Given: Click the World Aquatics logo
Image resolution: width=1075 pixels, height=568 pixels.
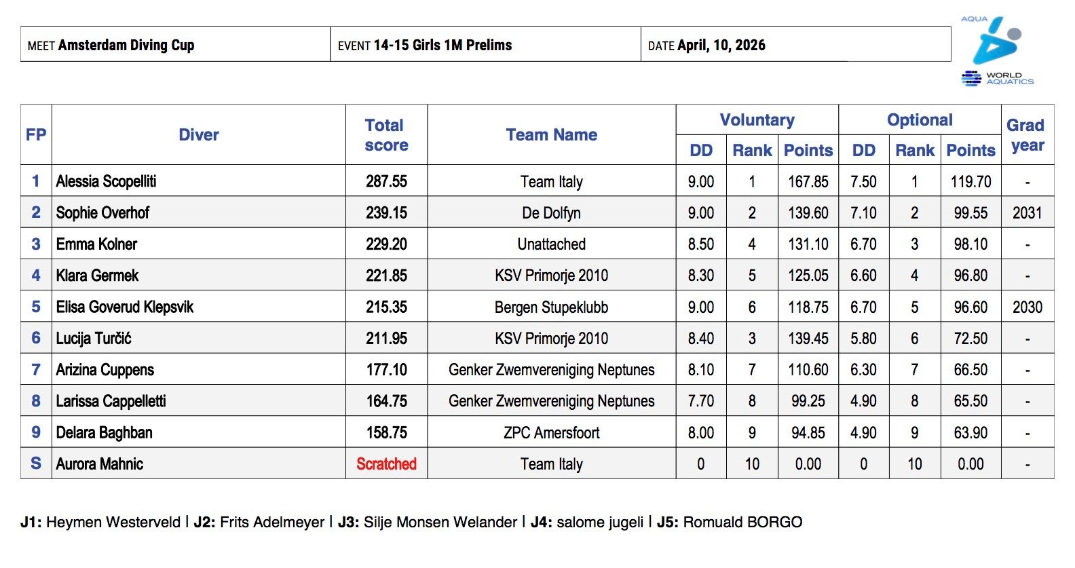Looking at the screenshot, I should [996, 52].
